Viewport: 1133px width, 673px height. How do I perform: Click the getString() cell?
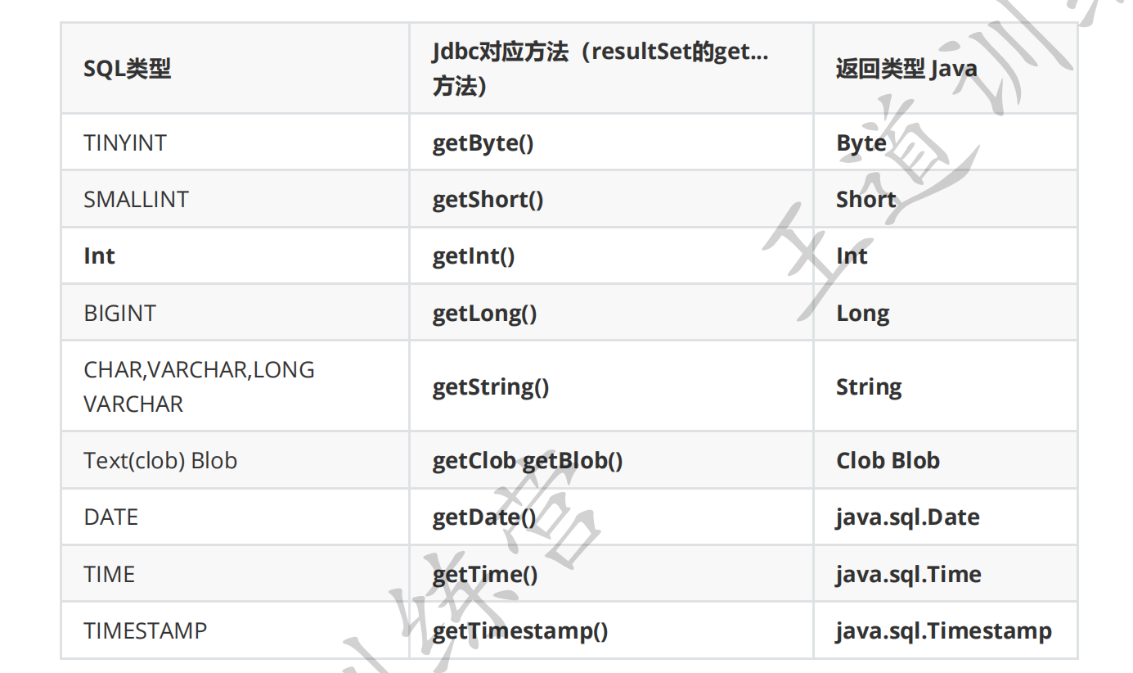click(x=611, y=386)
